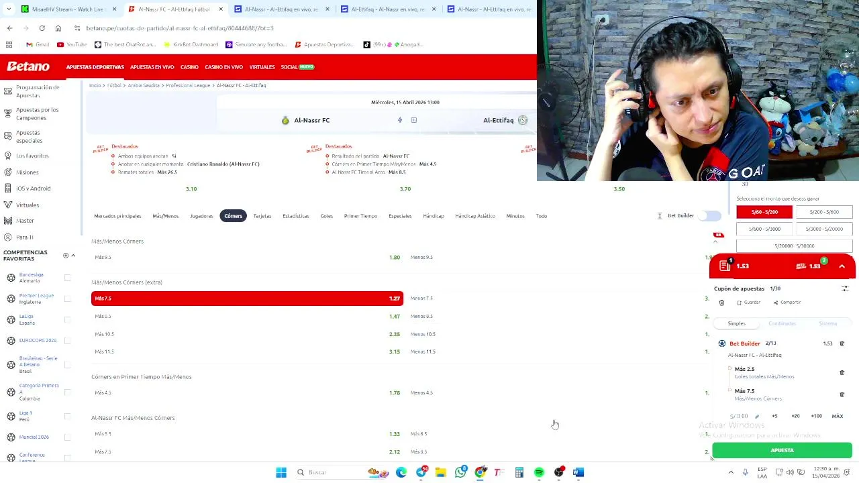The width and height of the screenshot is (859, 483).
Task: Select Más 8.5 corners odds 1.47
Action: [247, 316]
